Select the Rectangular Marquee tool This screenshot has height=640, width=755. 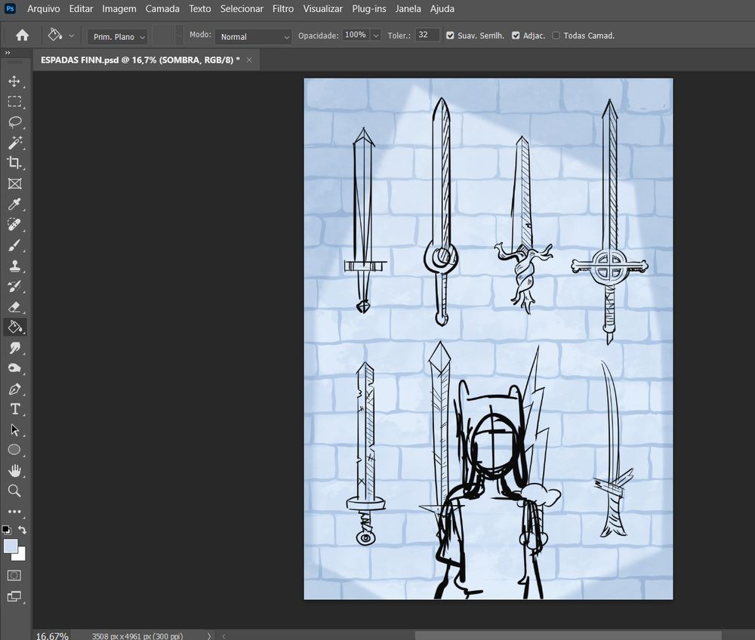[14, 102]
